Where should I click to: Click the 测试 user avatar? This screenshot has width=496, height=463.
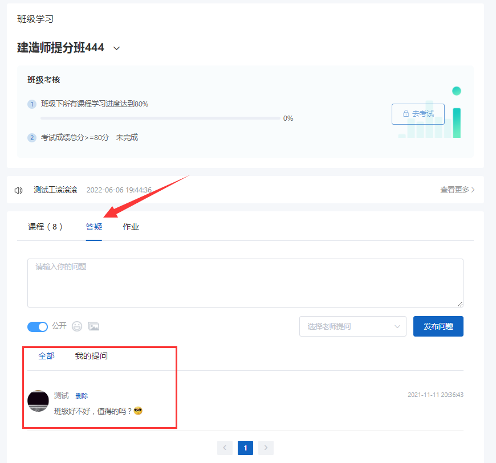38,401
